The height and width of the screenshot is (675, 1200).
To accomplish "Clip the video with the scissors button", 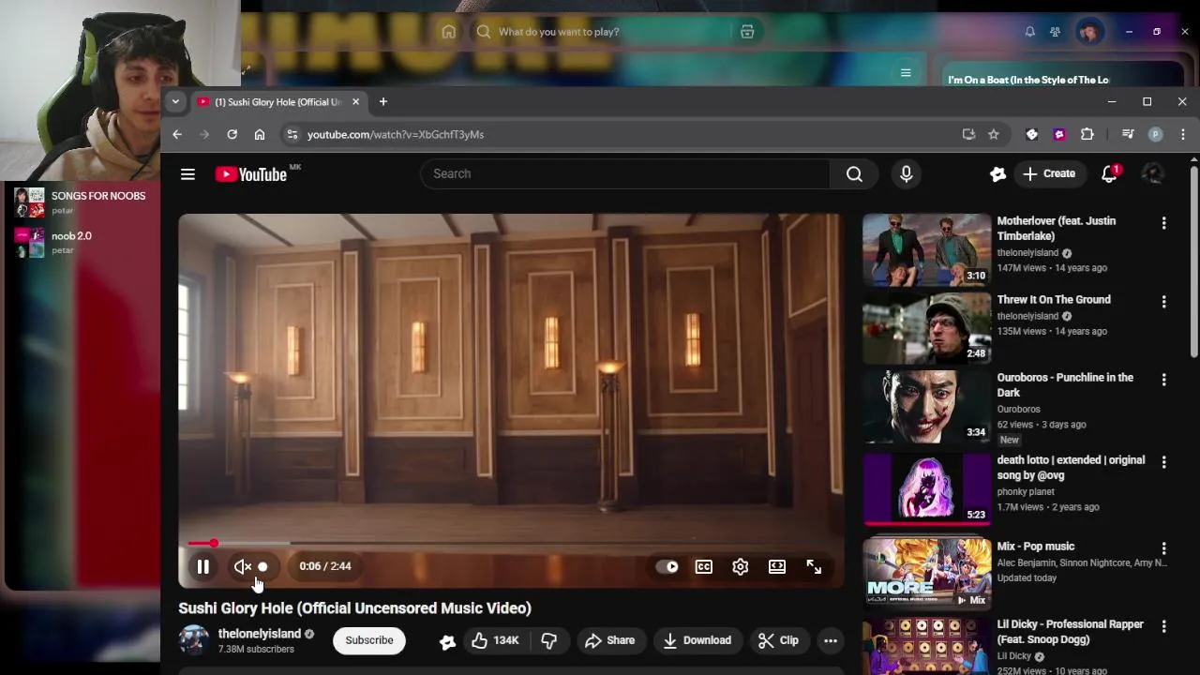I will pyautogui.click(x=778, y=640).
